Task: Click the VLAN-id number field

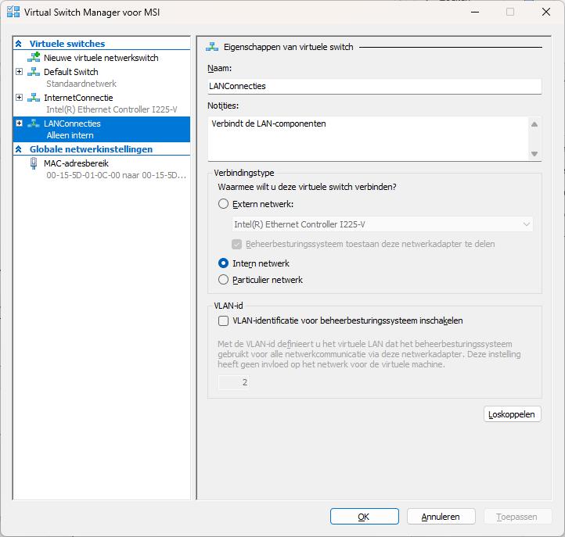Action: (233, 382)
